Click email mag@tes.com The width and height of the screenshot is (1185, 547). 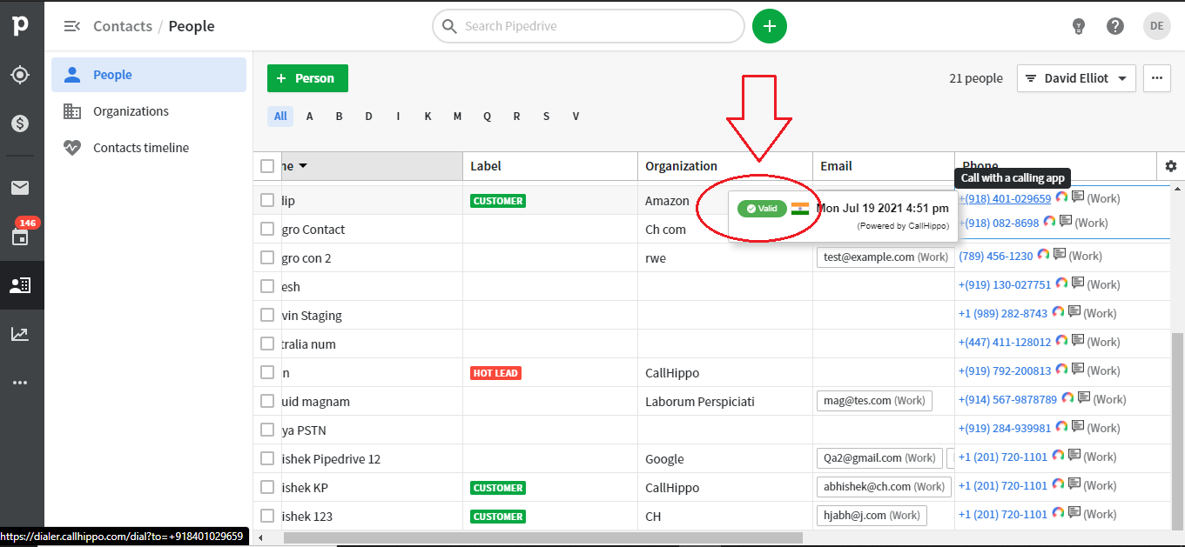tap(858, 401)
